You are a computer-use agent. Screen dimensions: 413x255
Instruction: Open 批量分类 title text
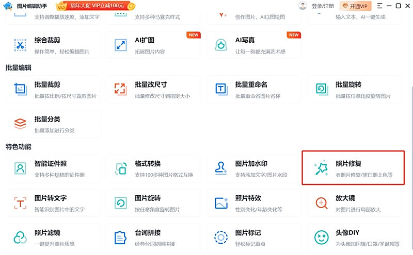(47, 120)
